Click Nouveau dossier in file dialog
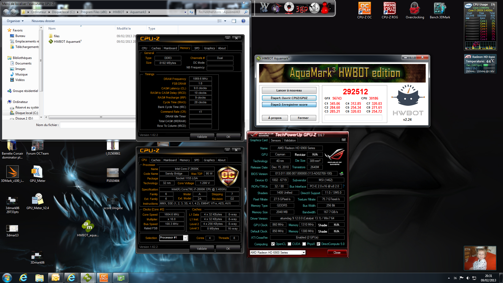The height and width of the screenshot is (283, 503). [x=43, y=21]
